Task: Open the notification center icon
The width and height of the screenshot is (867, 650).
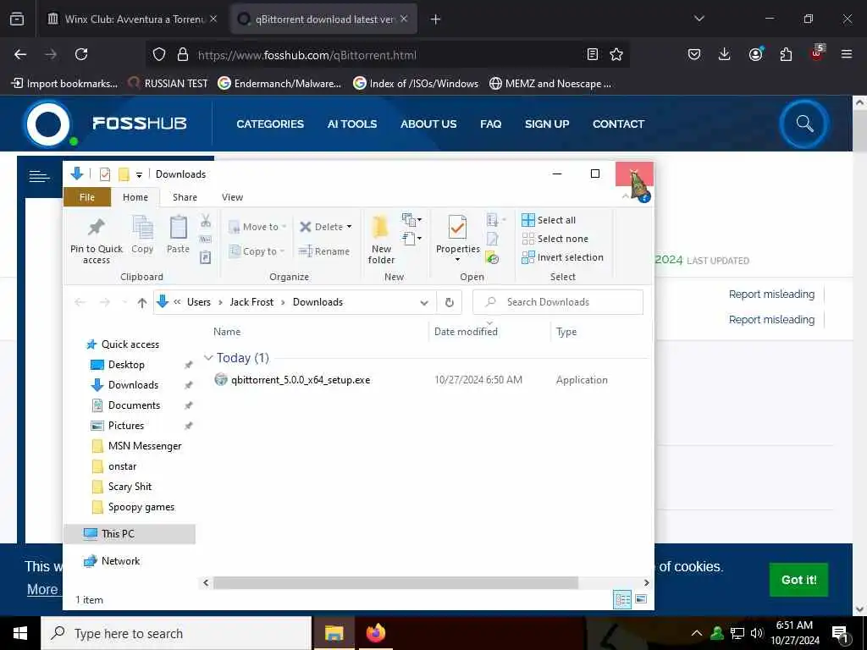Action: 841,635
